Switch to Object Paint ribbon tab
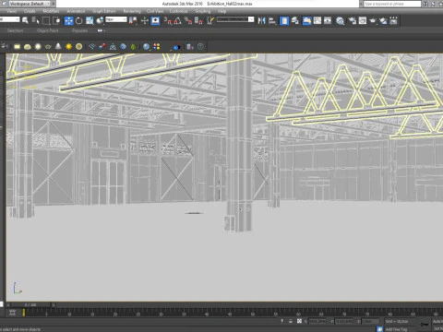This screenshot has height=332, width=443. click(x=47, y=30)
